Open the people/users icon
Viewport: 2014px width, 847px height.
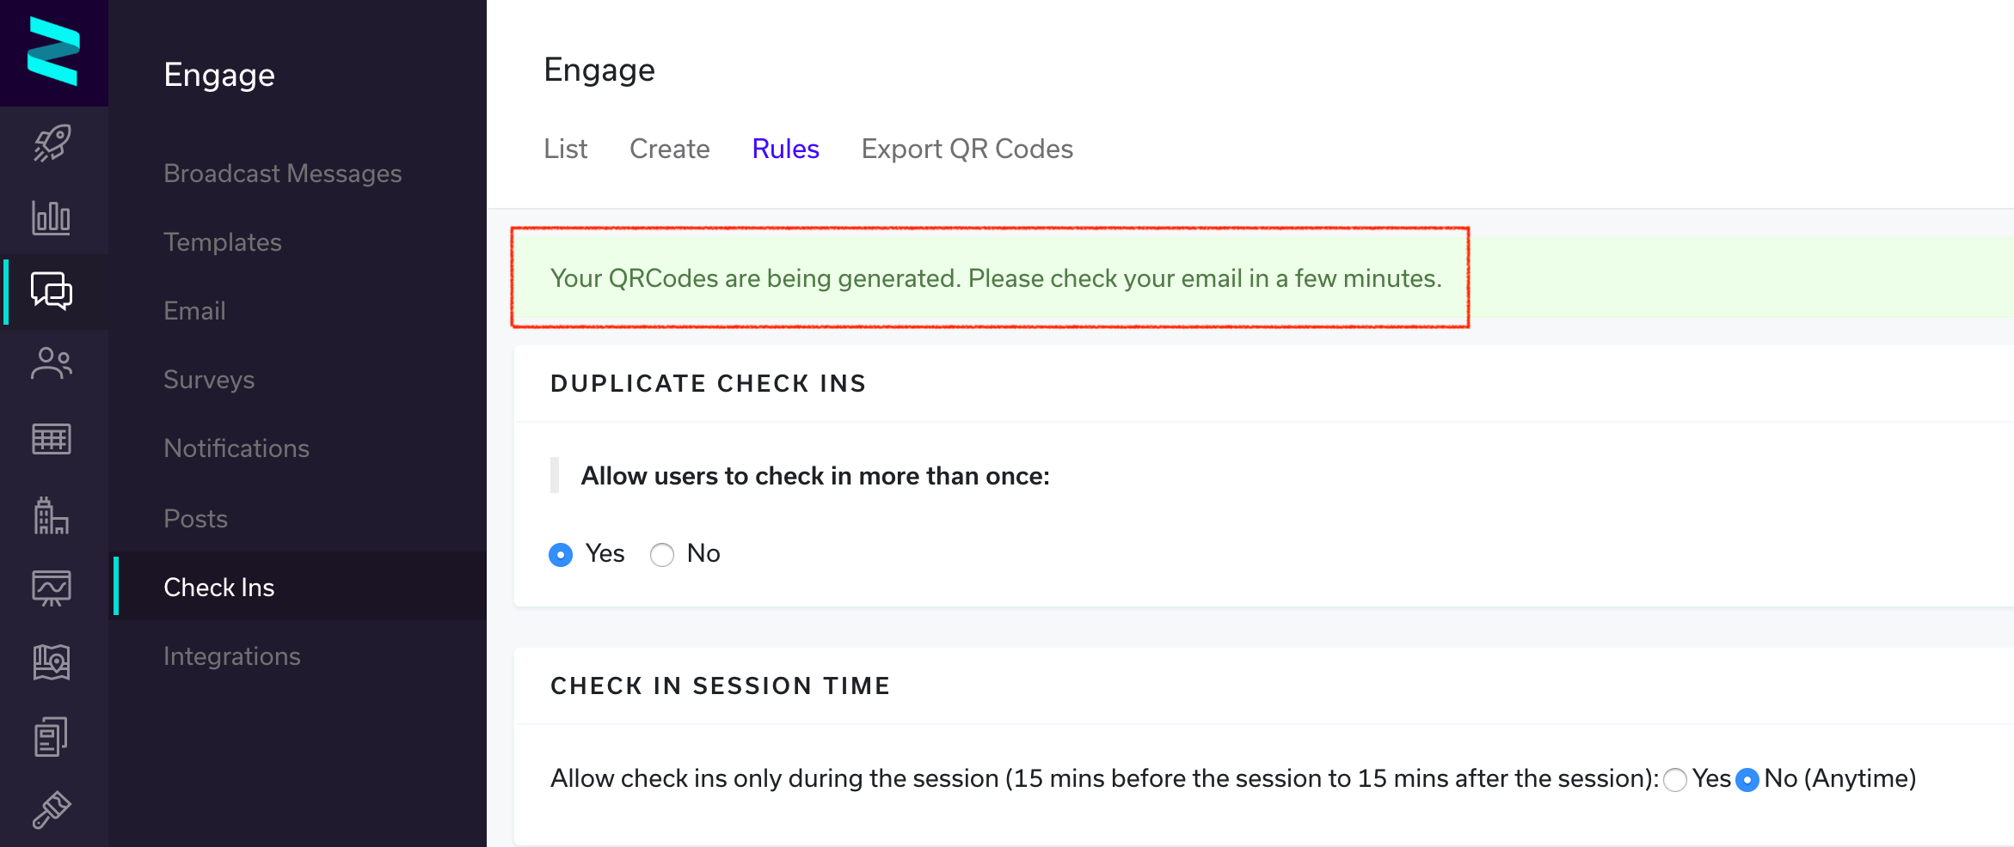click(52, 363)
